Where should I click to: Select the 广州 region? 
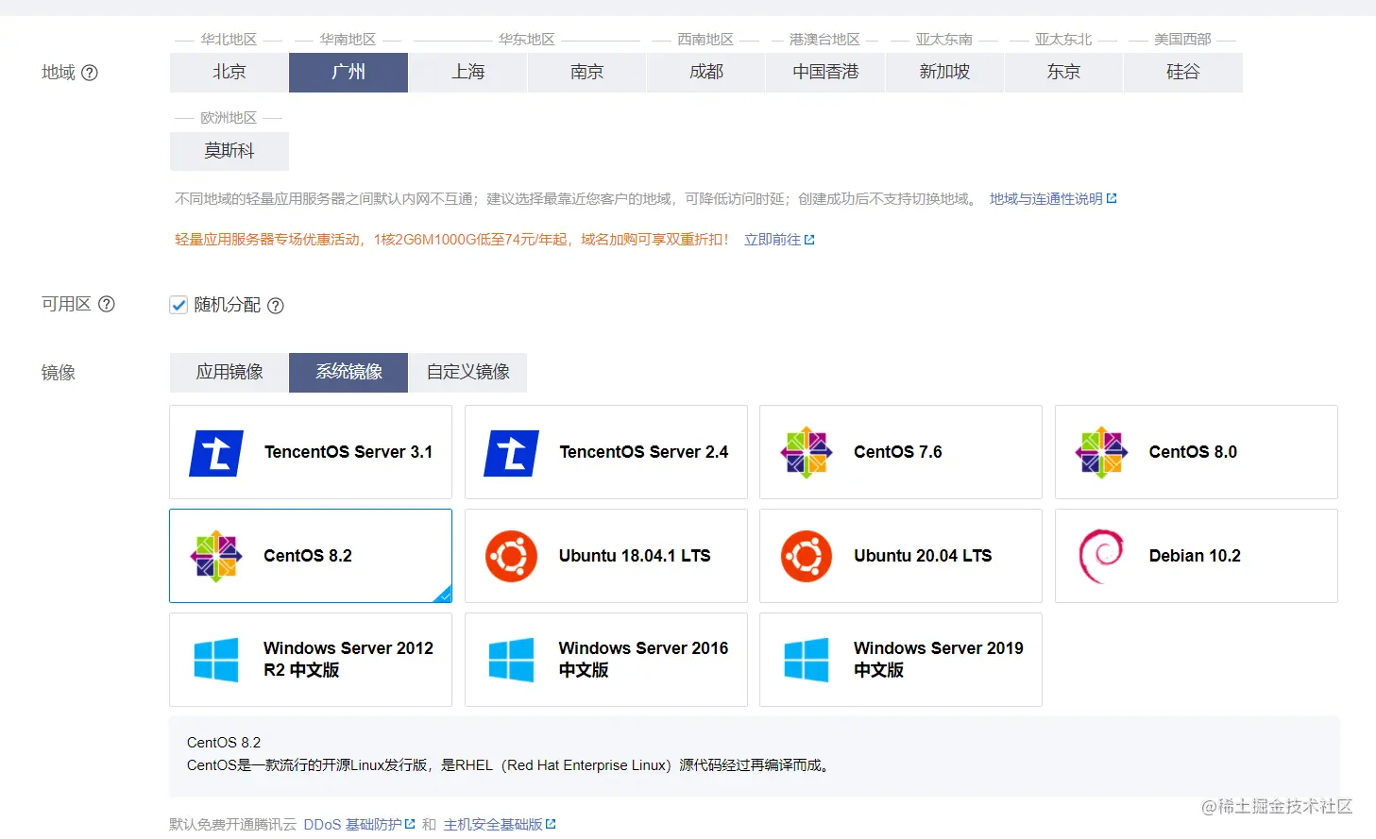point(348,72)
